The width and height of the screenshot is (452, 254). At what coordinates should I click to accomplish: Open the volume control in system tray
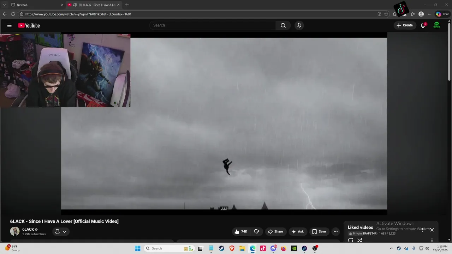(x=427, y=248)
